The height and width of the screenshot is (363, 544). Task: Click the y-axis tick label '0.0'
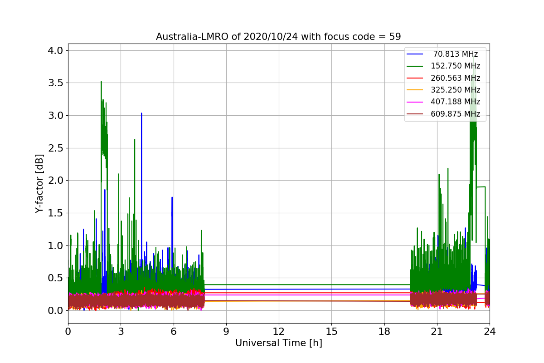[x=56, y=310]
